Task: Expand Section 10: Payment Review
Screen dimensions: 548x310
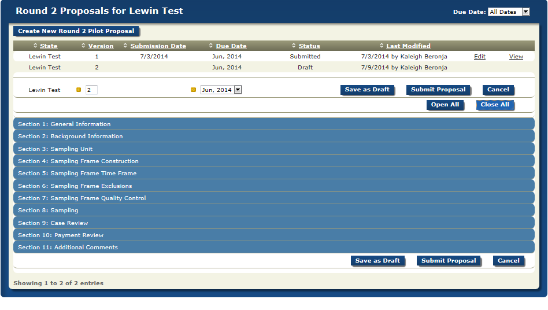Action: tap(274, 235)
